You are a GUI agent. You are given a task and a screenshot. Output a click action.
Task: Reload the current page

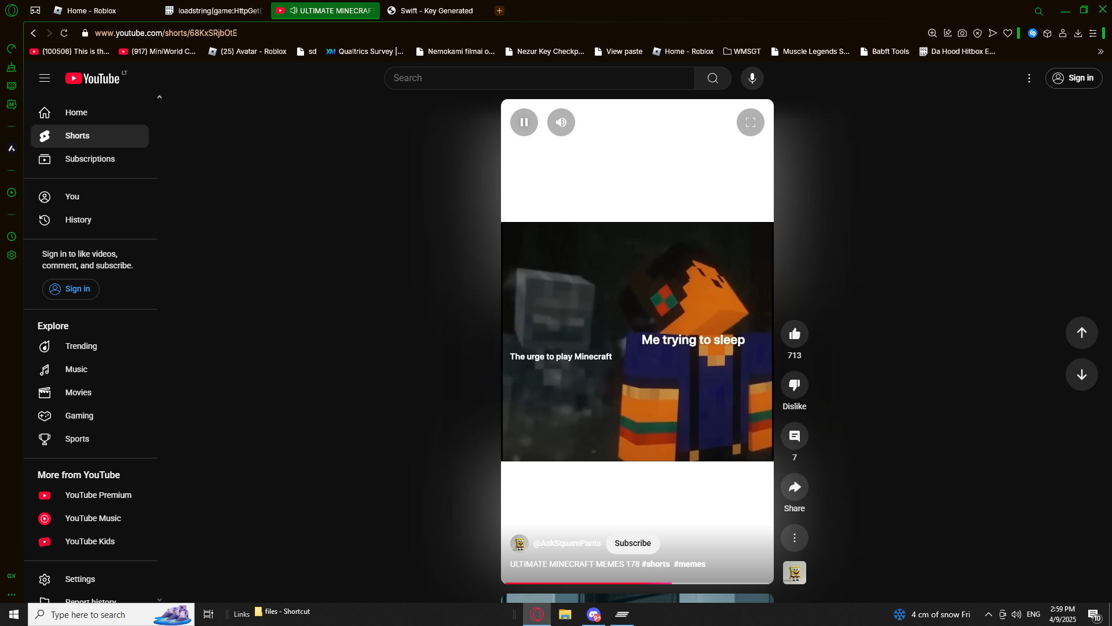coord(64,33)
